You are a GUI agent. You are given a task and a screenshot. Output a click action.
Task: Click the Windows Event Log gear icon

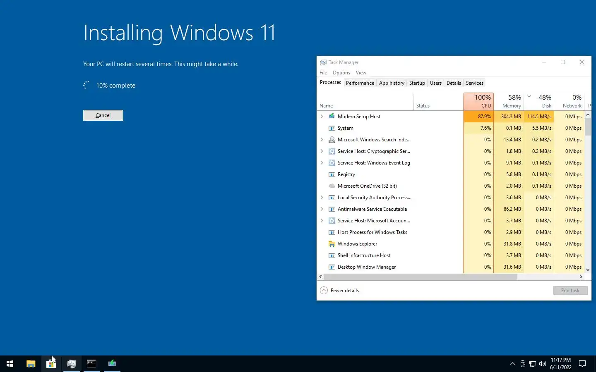tap(332, 163)
